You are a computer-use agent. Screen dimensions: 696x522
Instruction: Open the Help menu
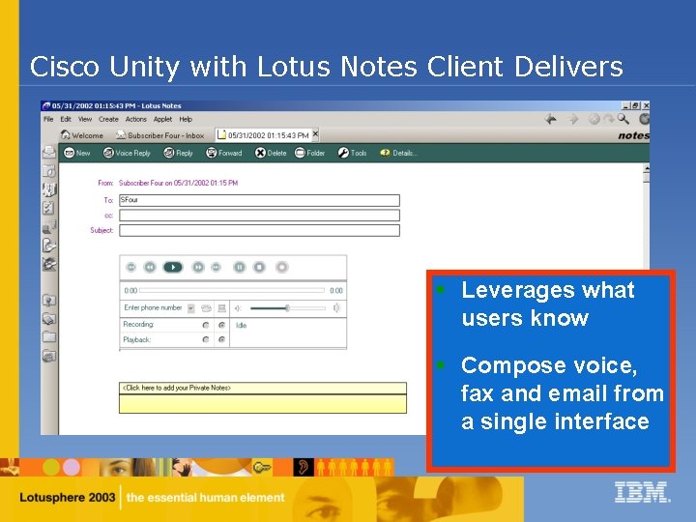(186, 119)
